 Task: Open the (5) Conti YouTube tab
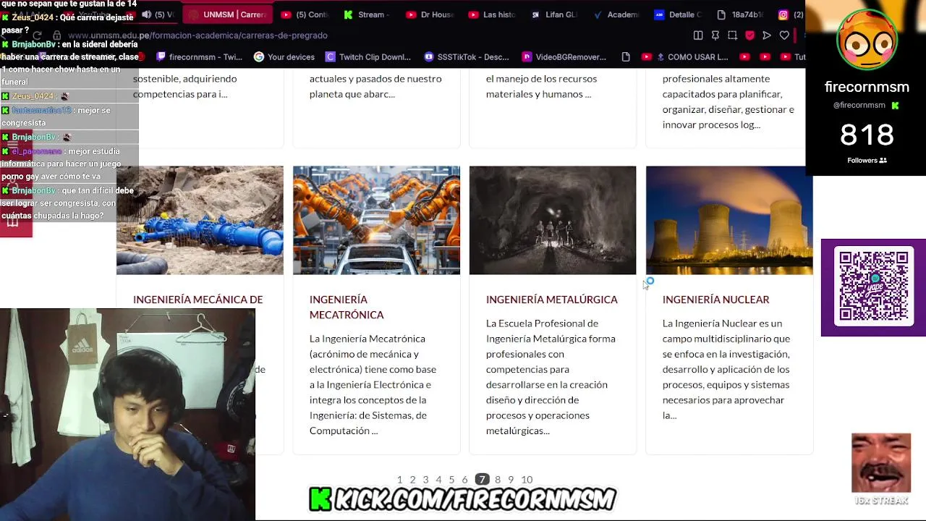tap(305, 14)
